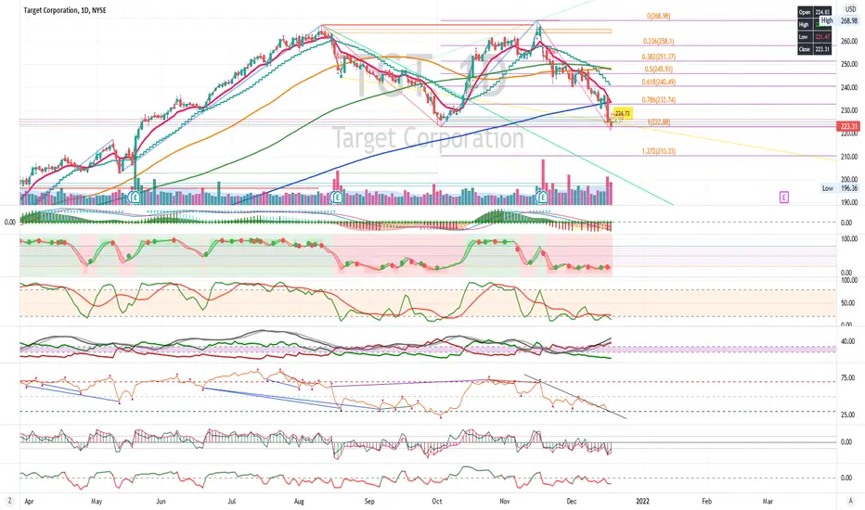Click the Feb label on the time axis
Viewport: 865px width, 510px height.
tap(706, 502)
